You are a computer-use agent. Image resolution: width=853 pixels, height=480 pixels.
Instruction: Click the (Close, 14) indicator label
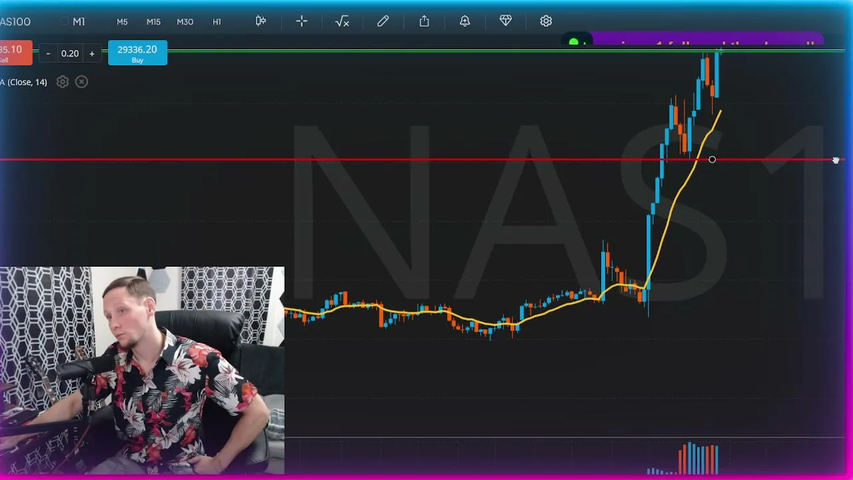click(x=24, y=82)
